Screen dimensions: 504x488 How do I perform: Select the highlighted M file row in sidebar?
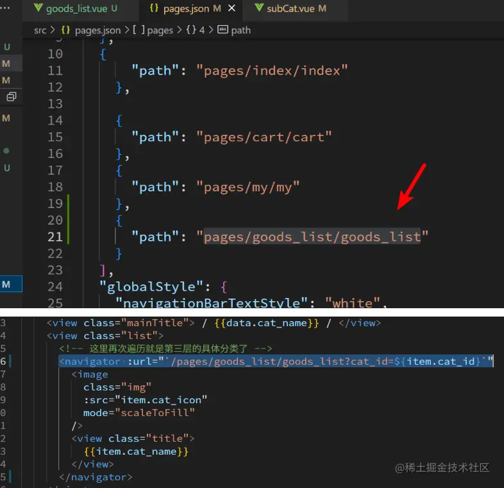(12, 284)
